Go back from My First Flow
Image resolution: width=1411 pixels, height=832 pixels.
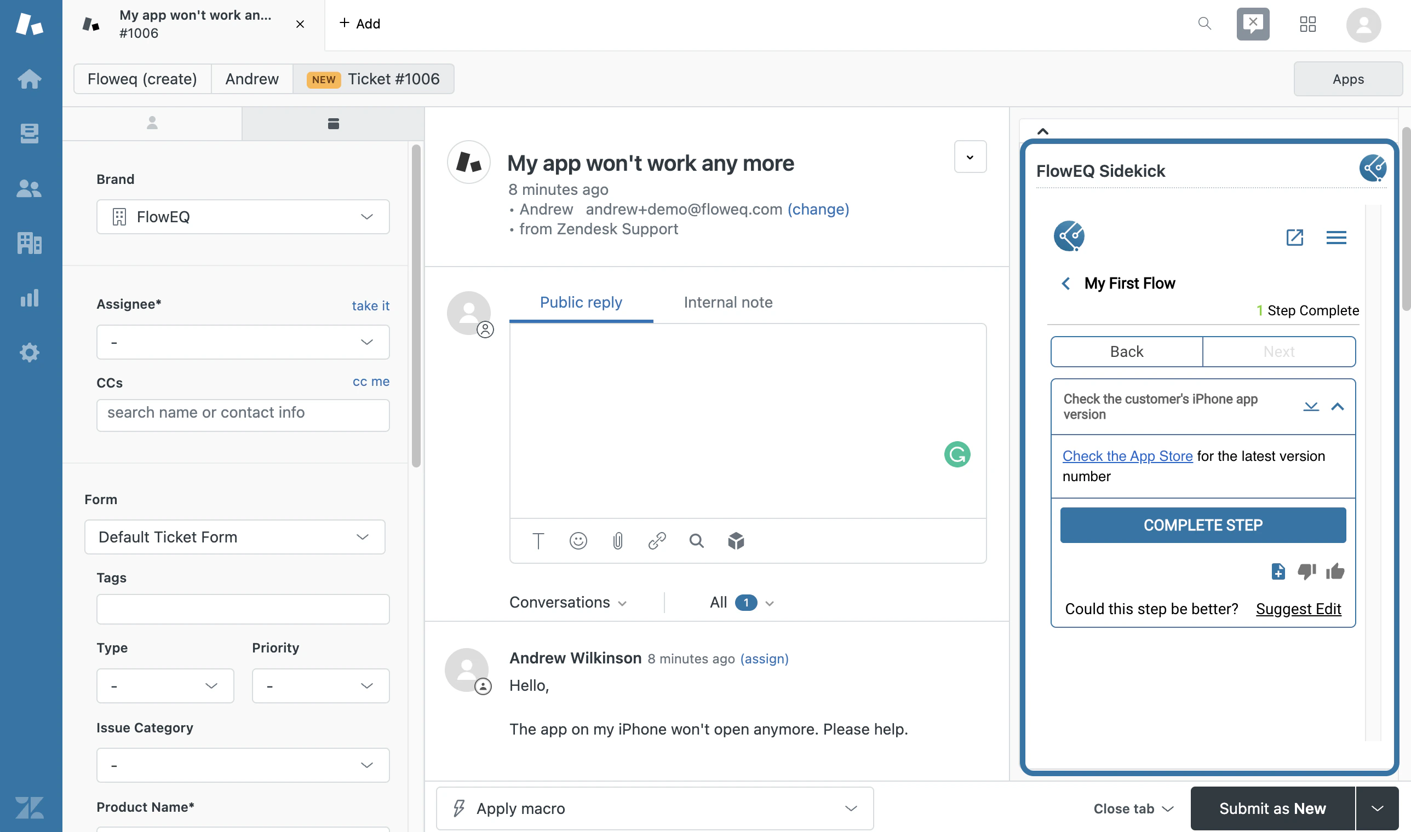[x=1066, y=284]
